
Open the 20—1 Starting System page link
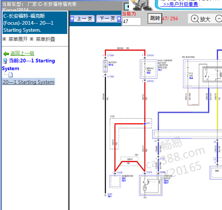28,82
